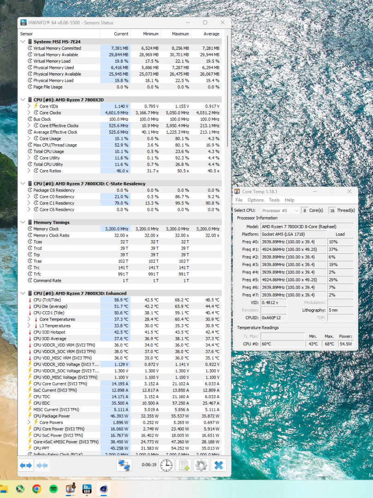Click the Current column header

tap(115, 34)
